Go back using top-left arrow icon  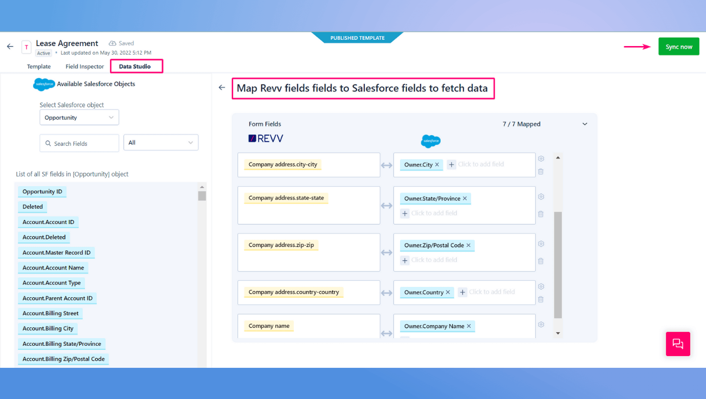pyautogui.click(x=10, y=47)
